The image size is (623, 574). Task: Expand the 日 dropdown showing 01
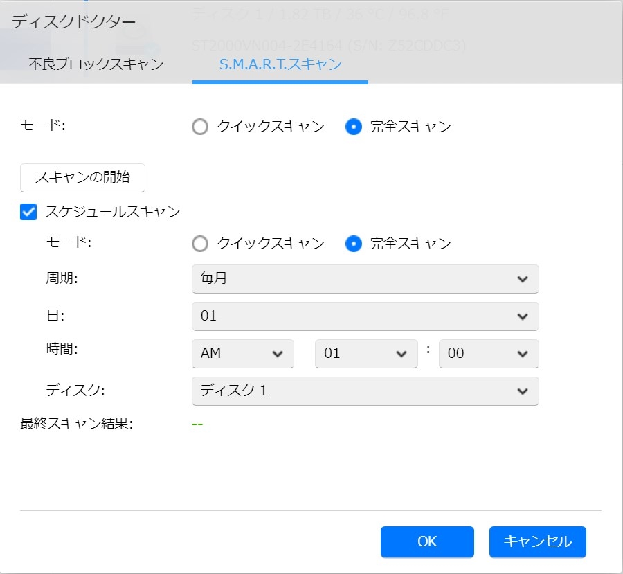(x=365, y=316)
